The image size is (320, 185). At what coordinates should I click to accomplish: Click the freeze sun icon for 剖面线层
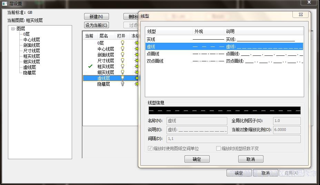[x=137, y=55]
